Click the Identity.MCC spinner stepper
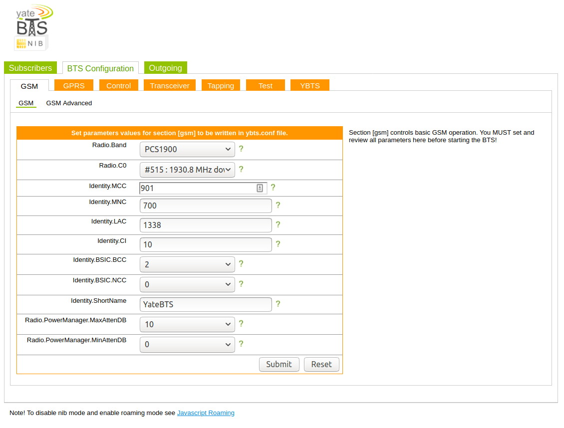Screen dimensions: 564x428 [260, 187]
